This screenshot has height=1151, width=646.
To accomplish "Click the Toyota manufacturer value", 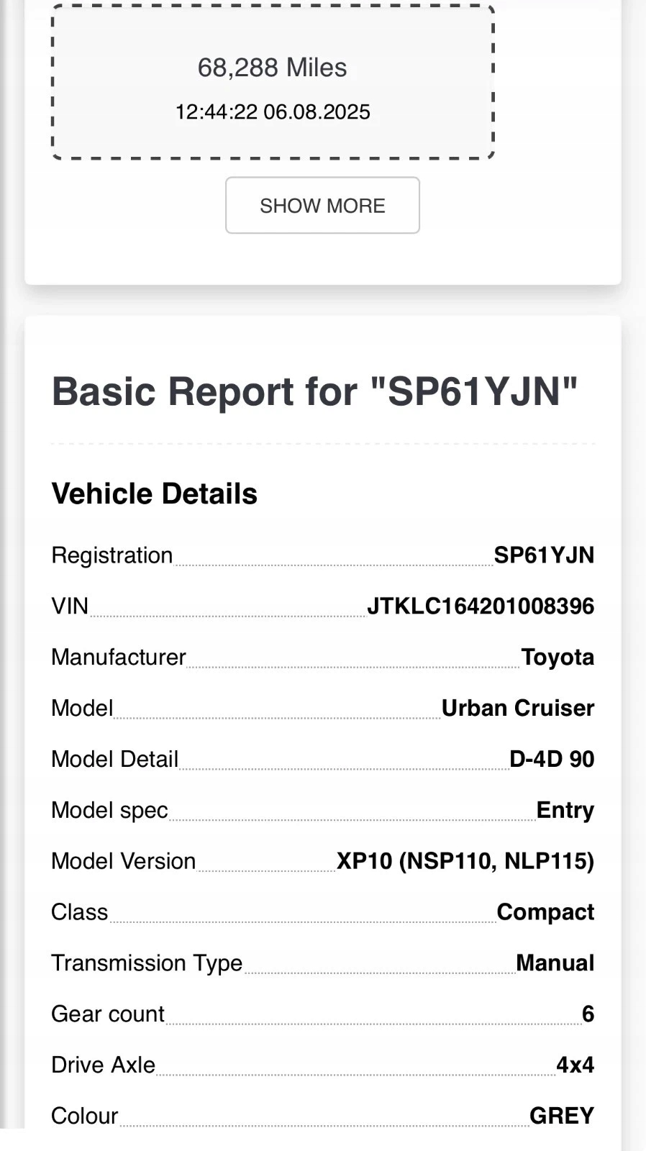I will coord(558,658).
